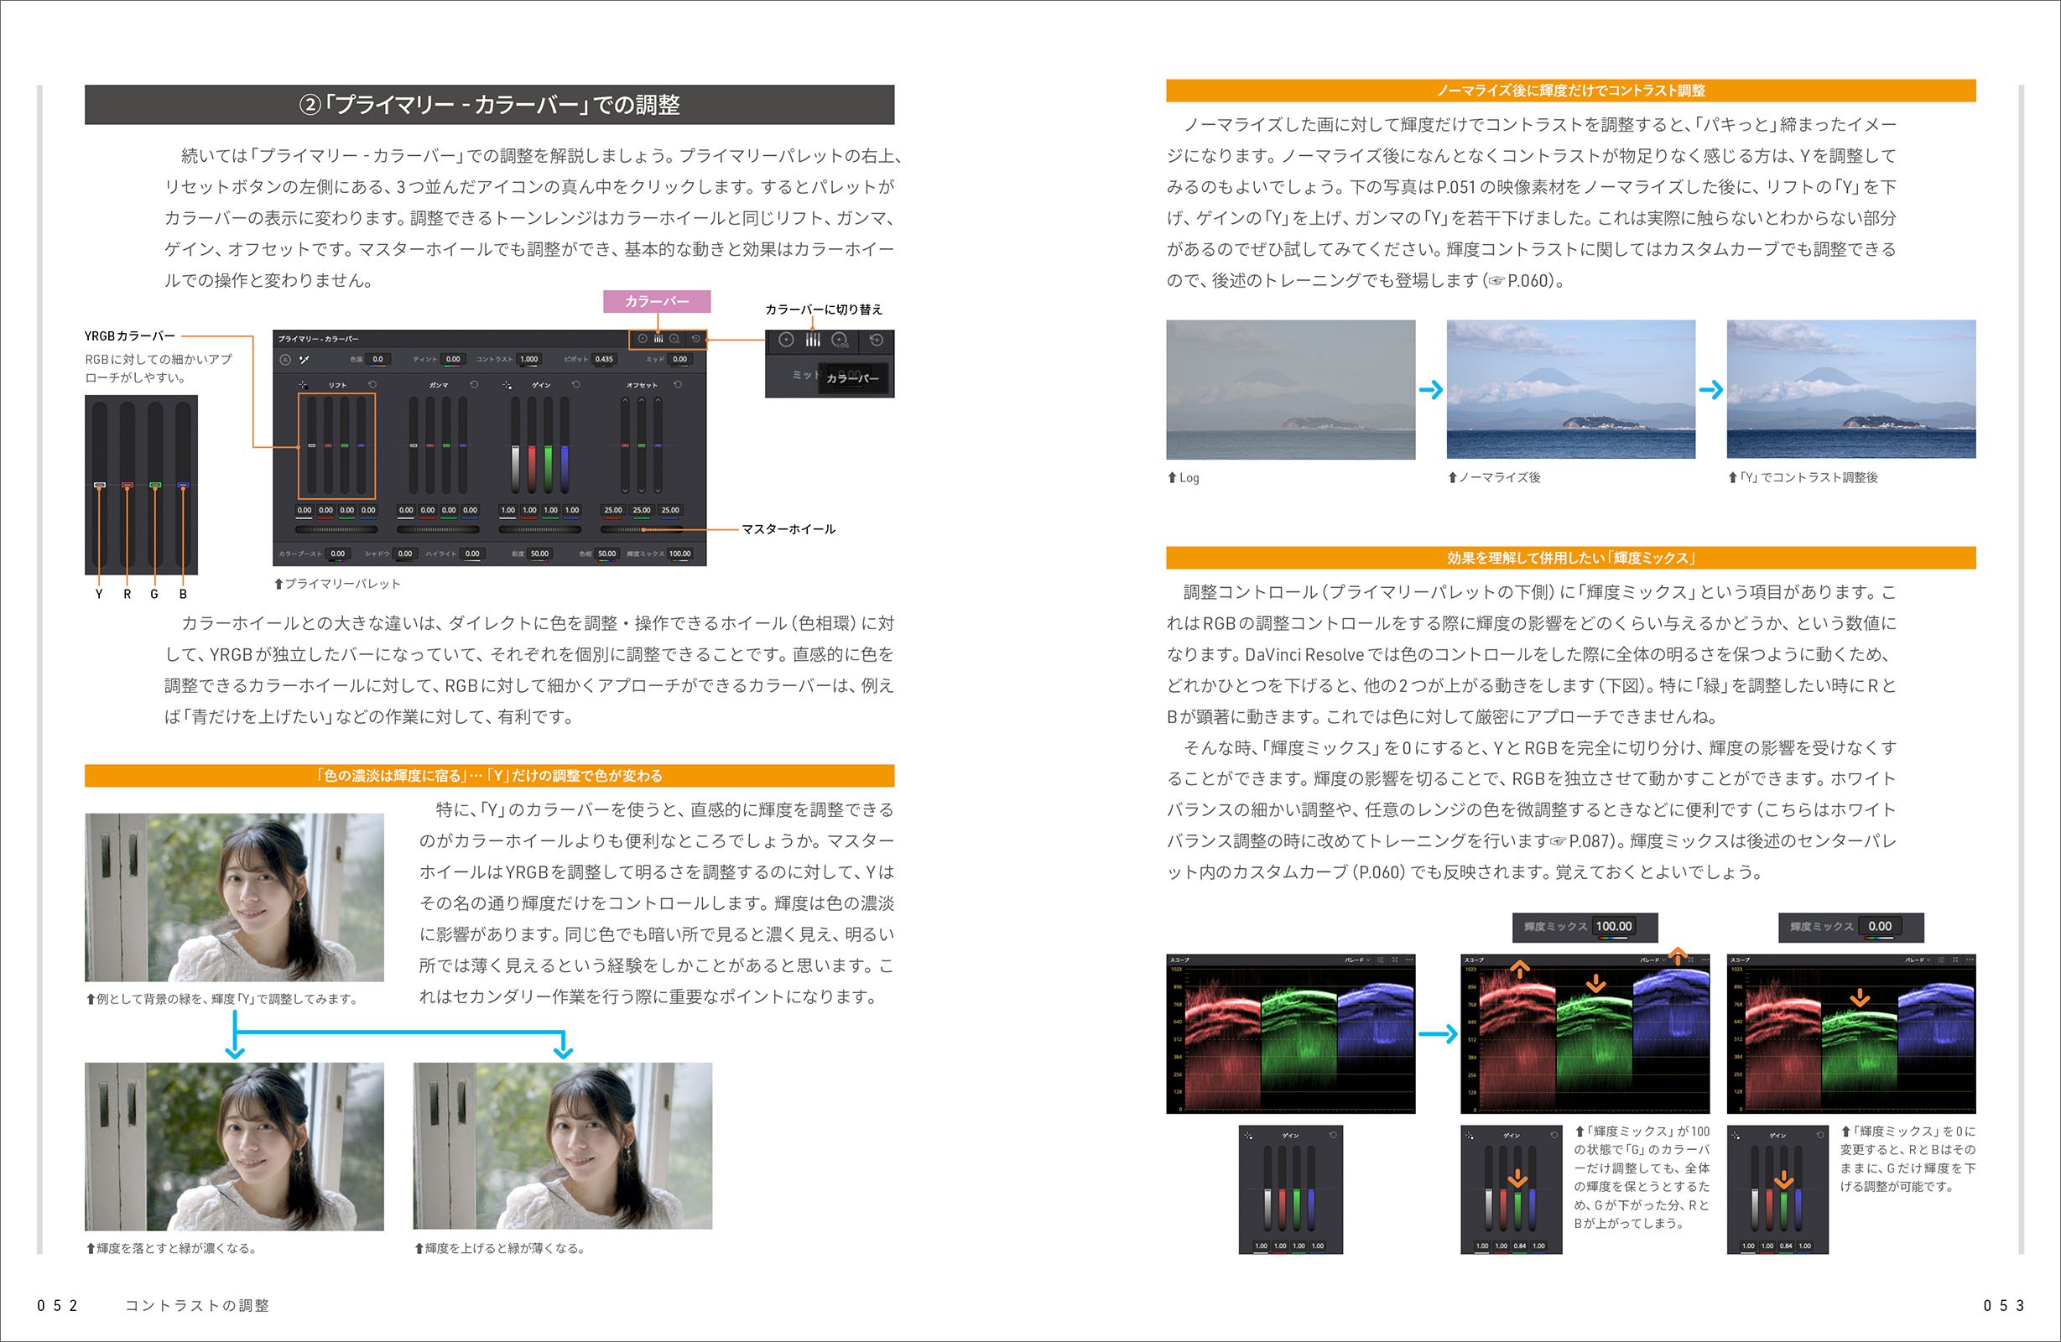This screenshot has height=1342, width=2061.
Task: Reset ゲイン in the Primary palette
Action: [x=576, y=384]
